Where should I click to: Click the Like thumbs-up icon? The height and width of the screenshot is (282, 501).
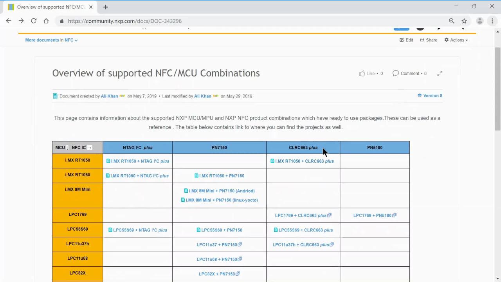(362, 73)
